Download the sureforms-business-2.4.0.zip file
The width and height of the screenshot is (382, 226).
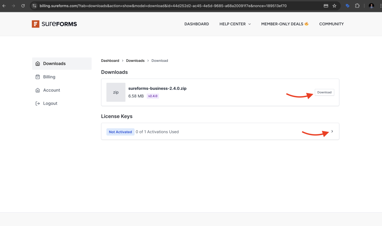coord(324,92)
